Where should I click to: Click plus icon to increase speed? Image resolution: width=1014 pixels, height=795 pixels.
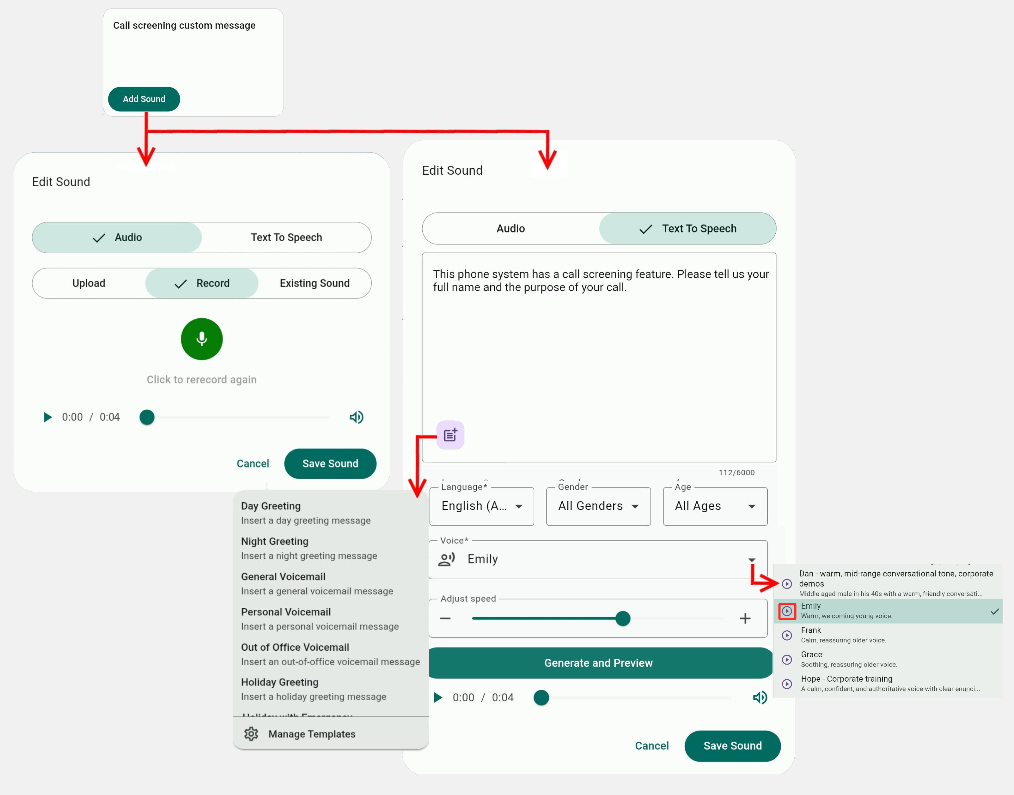pos(745,618)
